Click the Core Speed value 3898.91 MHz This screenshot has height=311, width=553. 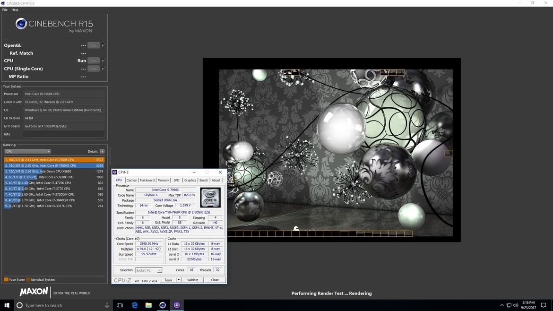pyautogui.click(x=149, y=244)
